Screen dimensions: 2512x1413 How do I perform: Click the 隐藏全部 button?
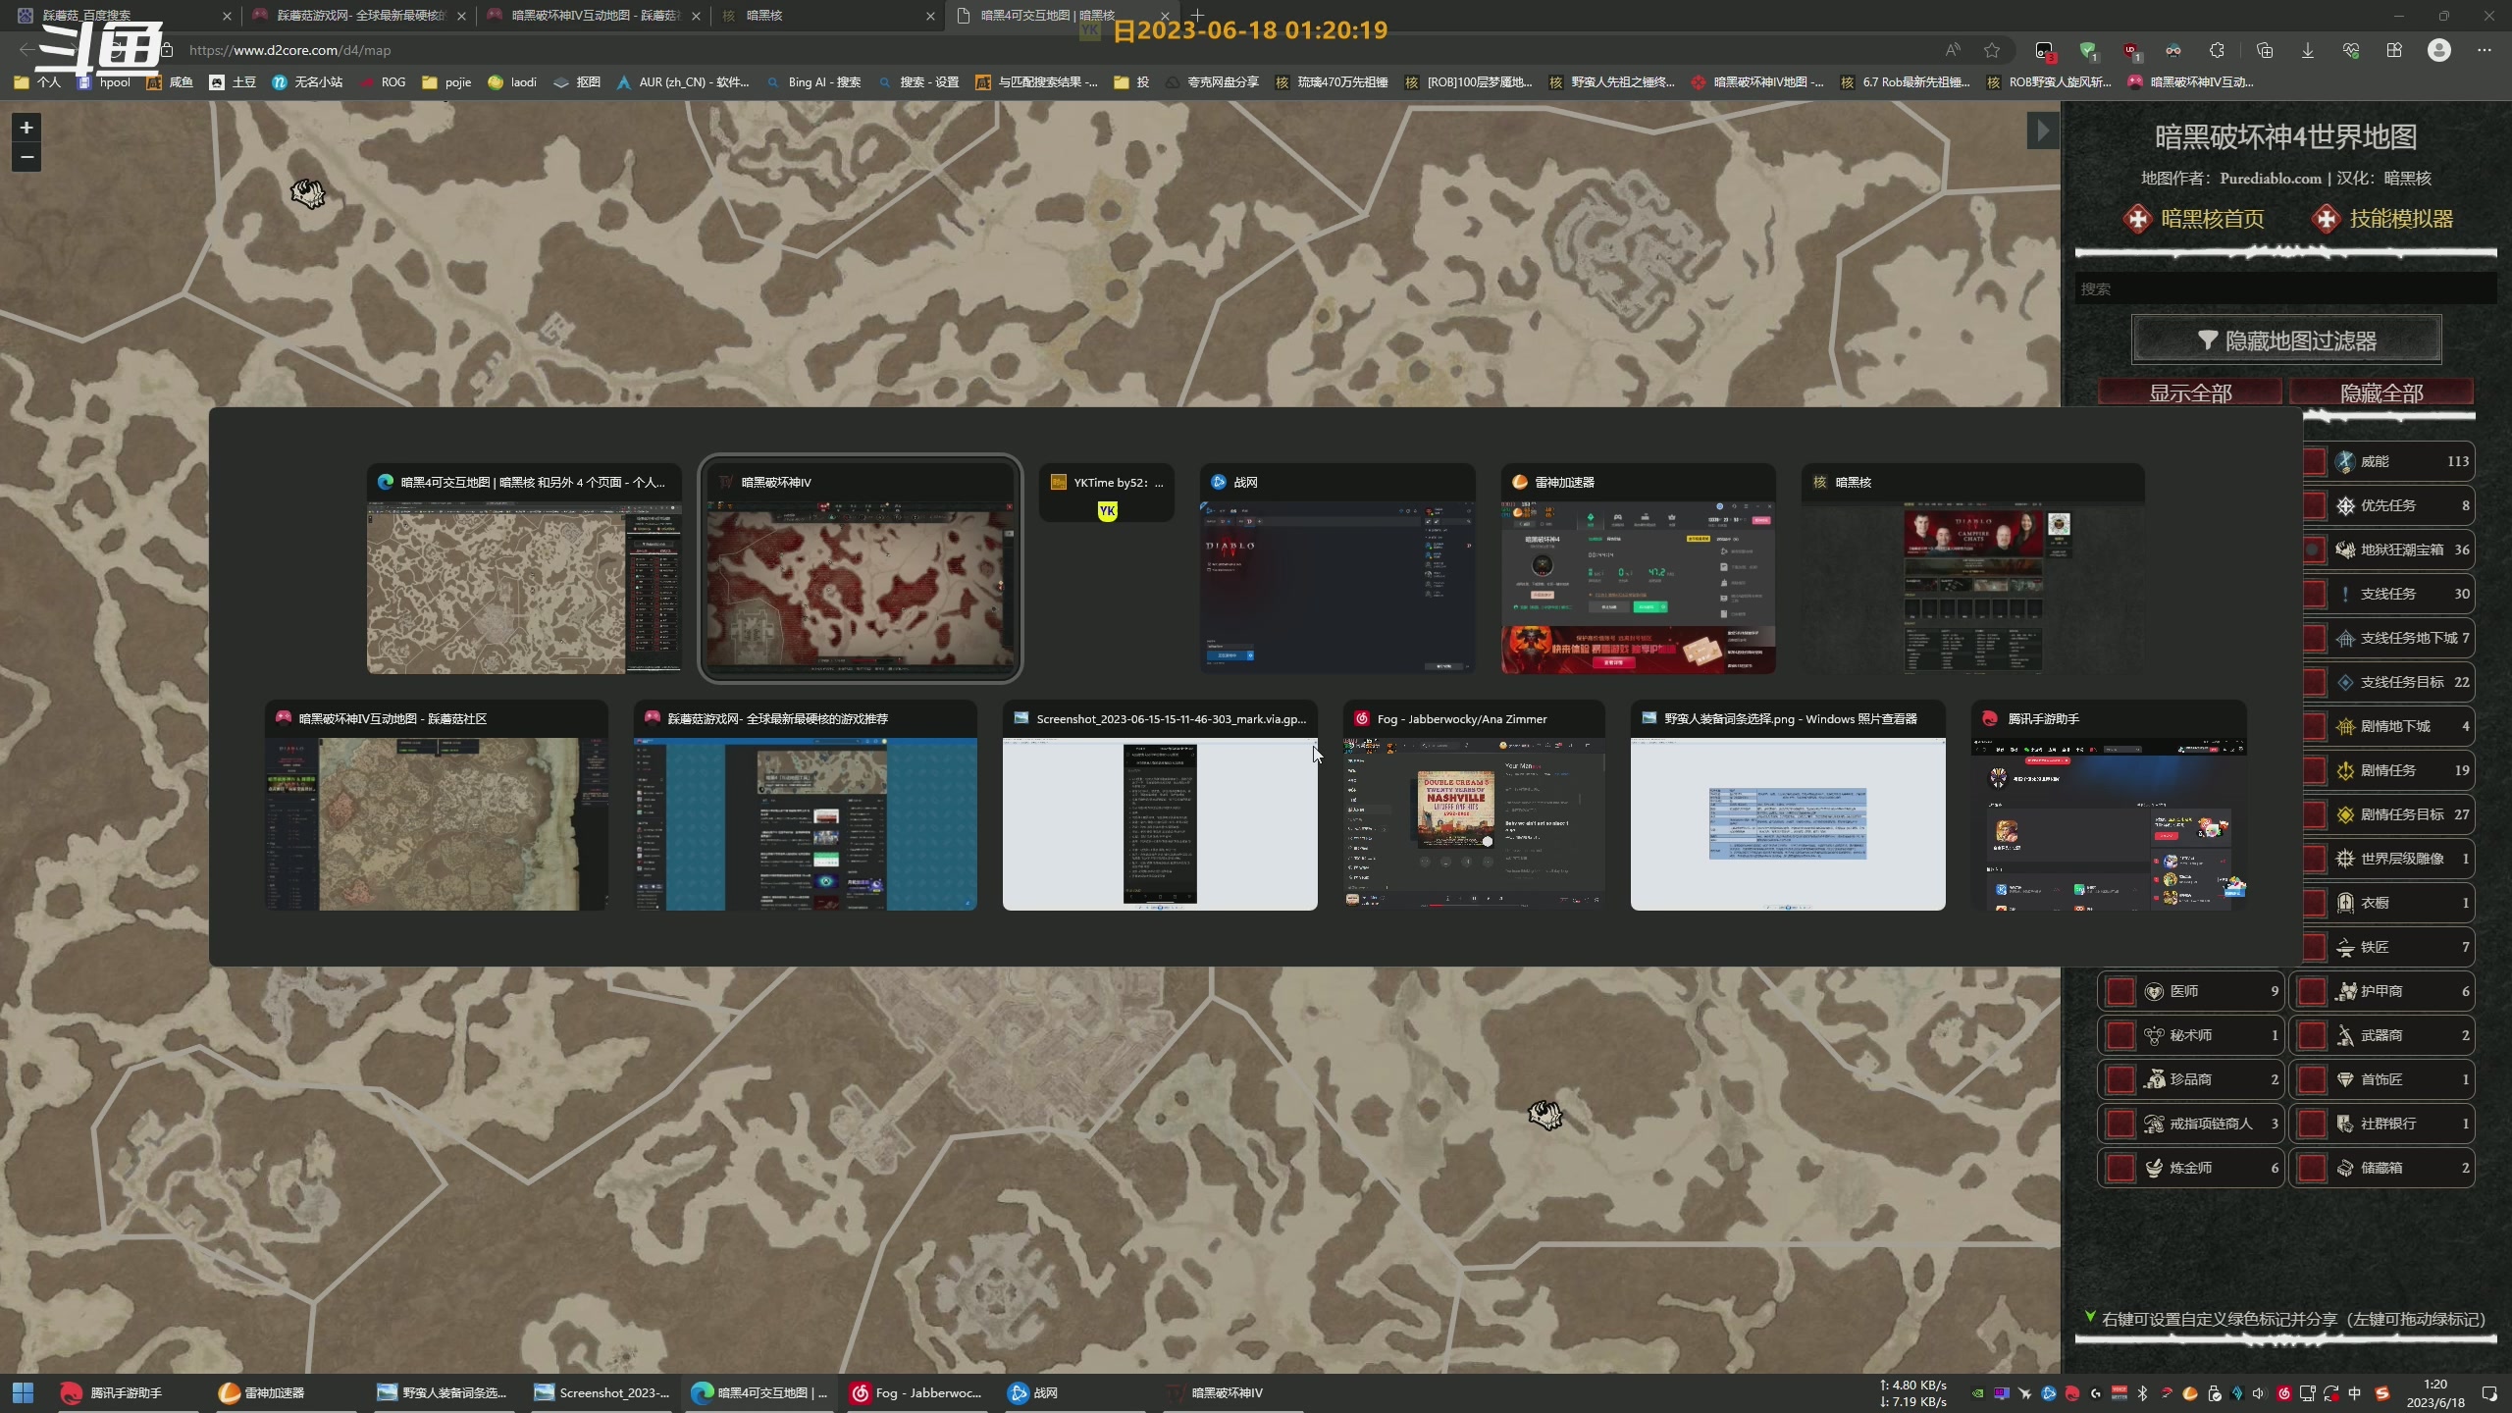[2381, 392]
